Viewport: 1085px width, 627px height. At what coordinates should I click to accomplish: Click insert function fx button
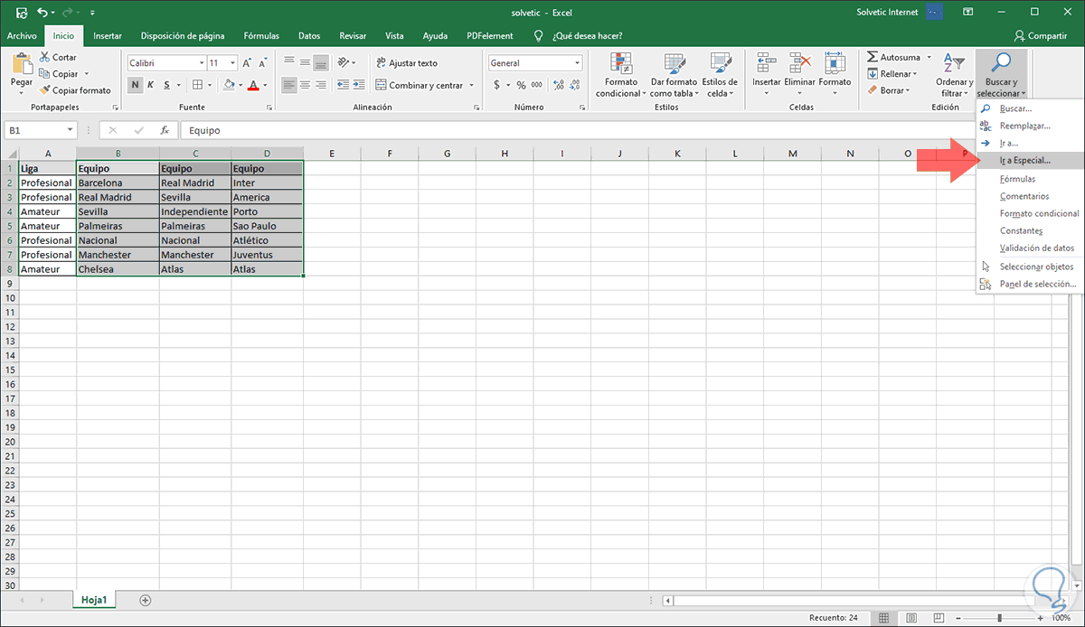(164, 130)
